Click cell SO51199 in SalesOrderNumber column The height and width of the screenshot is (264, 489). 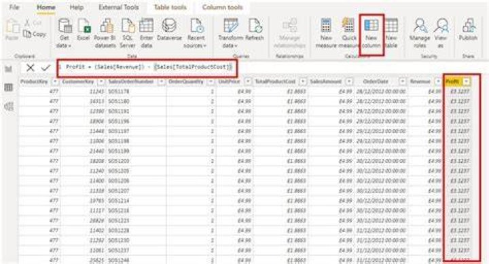(x=118, y=151)
